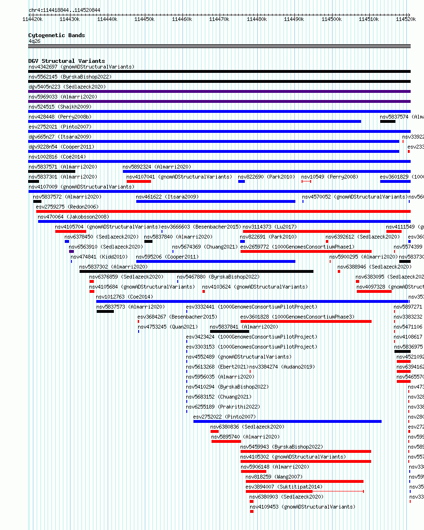
Task: Click nsv818259 (Wang2007) label
Action: (x=274, y=477)
